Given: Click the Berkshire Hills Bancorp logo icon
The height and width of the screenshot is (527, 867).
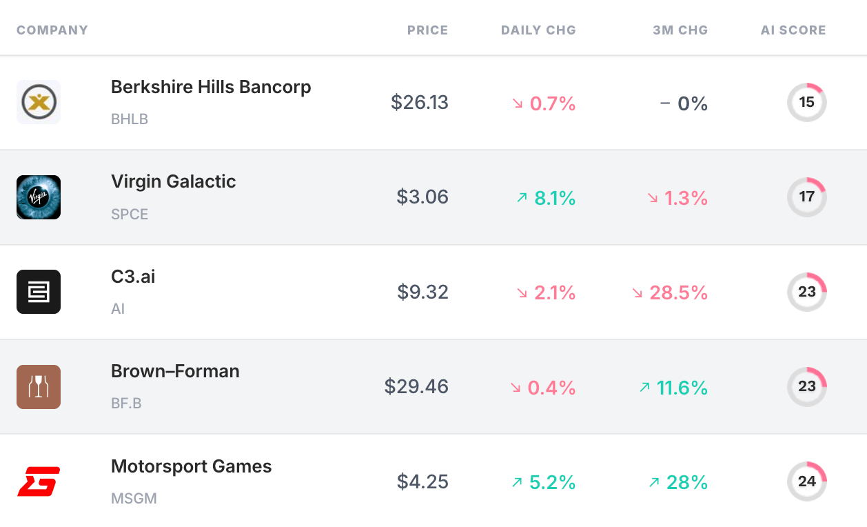Looking at the screenshot, I should click(x=39, y=102).
